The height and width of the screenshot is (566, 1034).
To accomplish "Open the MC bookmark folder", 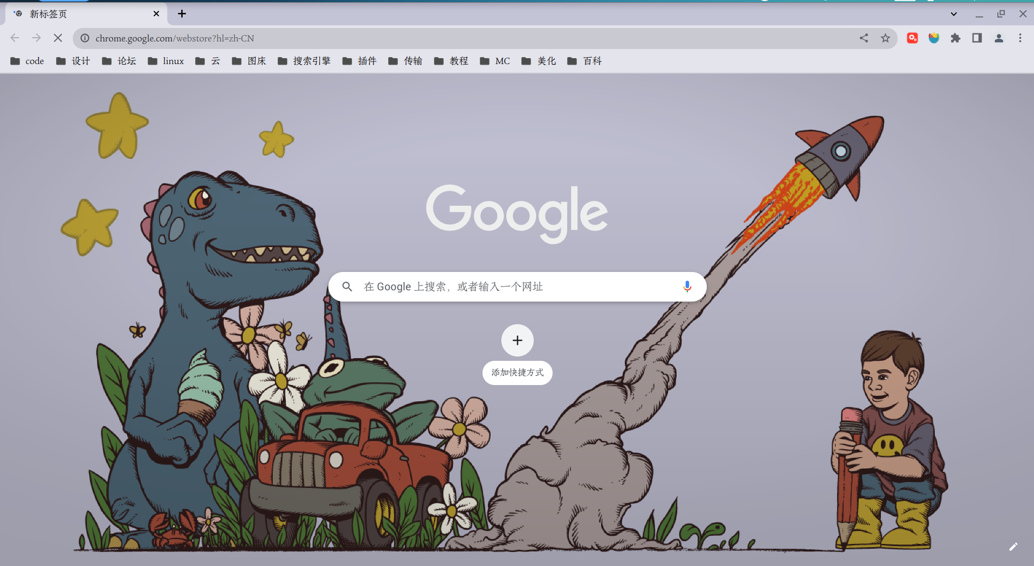I will pos(495,61).
